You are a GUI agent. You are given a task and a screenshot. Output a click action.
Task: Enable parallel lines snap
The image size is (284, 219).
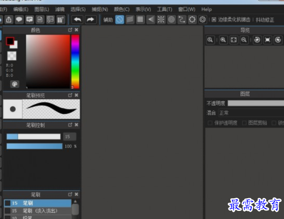click(130, 19)
